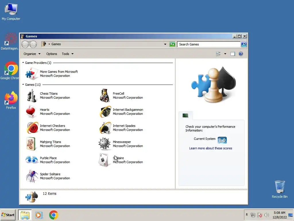Select the Minesweeper mine icon
The image size is (294, 221).
coord(104,144)
